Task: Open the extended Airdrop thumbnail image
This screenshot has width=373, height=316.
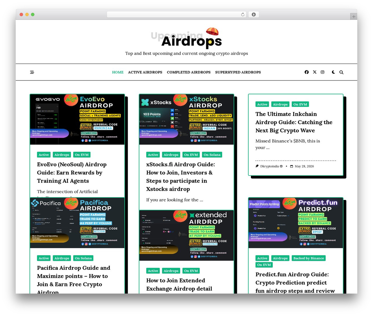Action: click(186, 236)
